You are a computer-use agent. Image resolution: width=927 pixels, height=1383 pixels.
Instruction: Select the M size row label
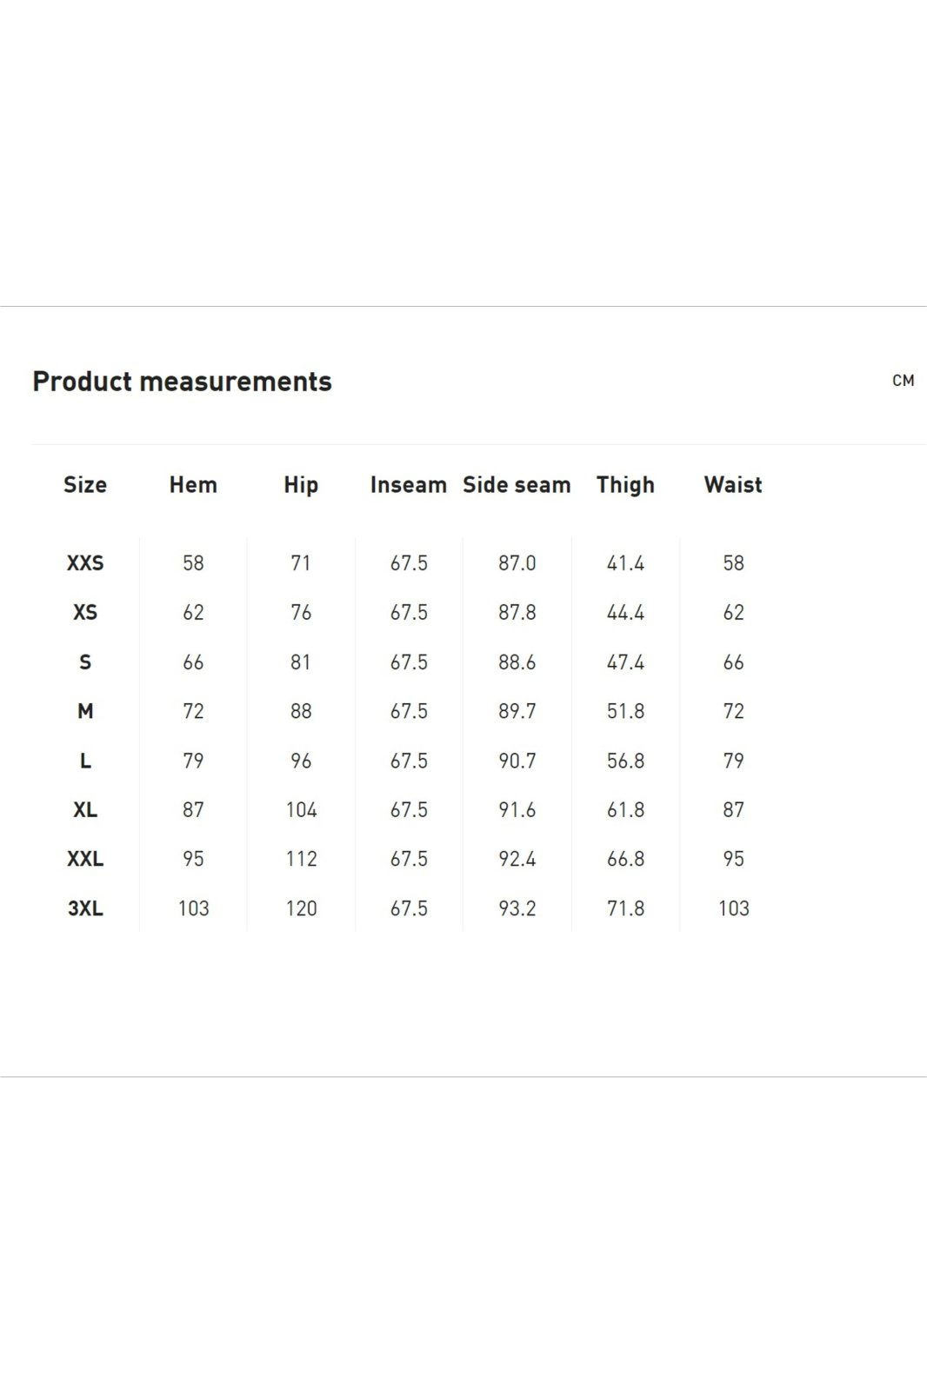[85, 712]
